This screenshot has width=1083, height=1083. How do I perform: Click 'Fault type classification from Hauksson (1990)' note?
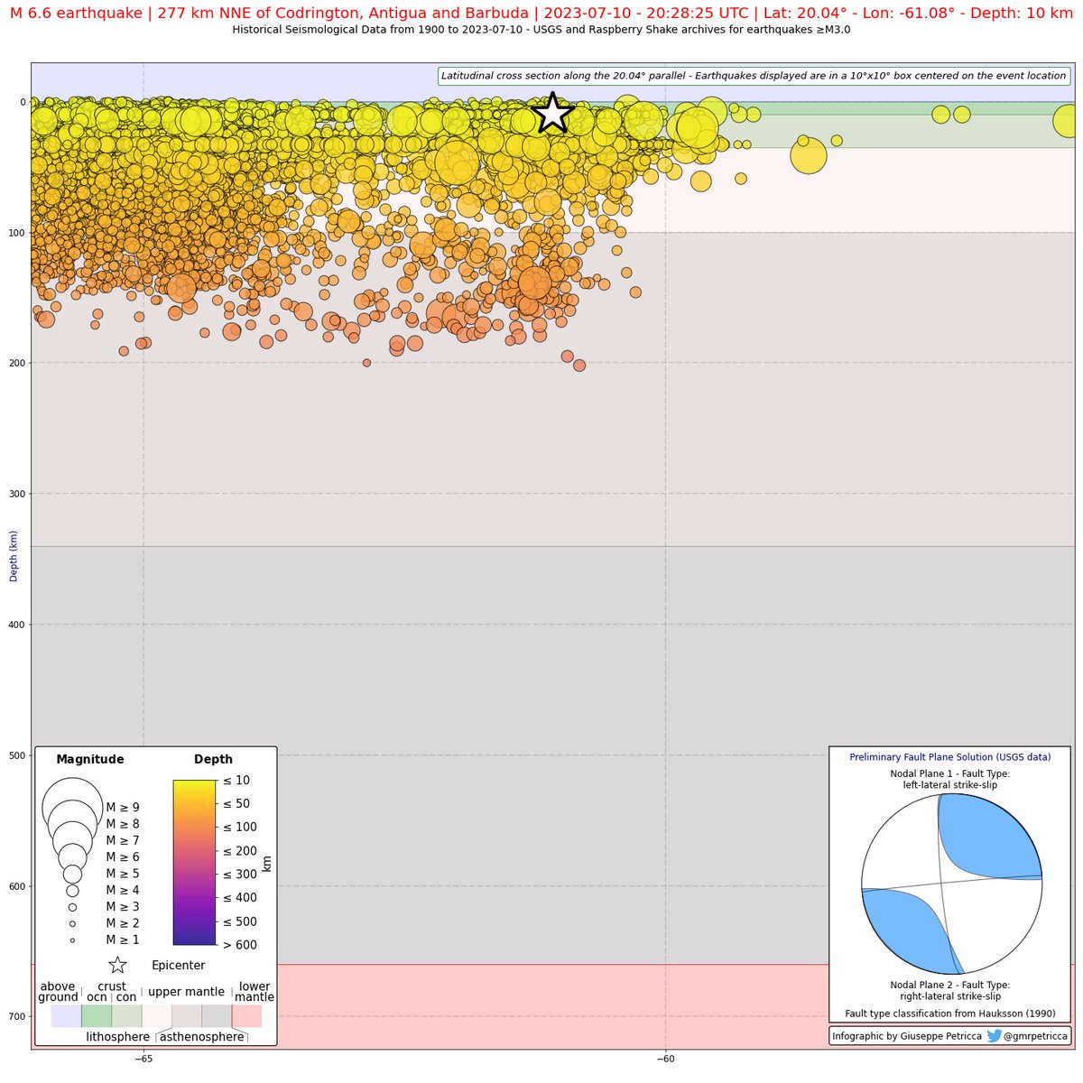click(x=950, y=1014)
